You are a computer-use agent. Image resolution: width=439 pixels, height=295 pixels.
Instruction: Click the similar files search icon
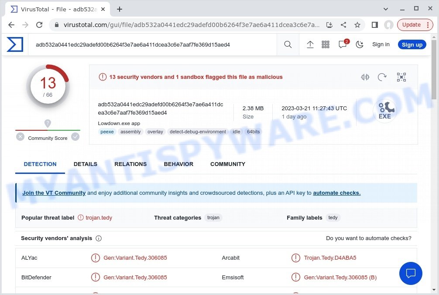(x=365, y=77)
